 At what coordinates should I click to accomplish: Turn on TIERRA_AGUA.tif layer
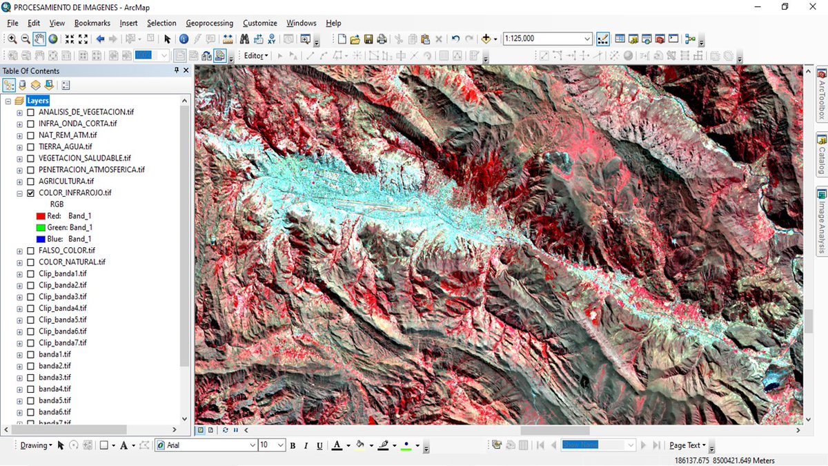pyautogui.click(x=30, y=147)
